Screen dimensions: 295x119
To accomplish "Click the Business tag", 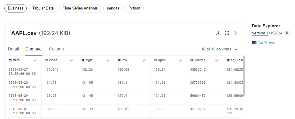I will pos(16,8).
